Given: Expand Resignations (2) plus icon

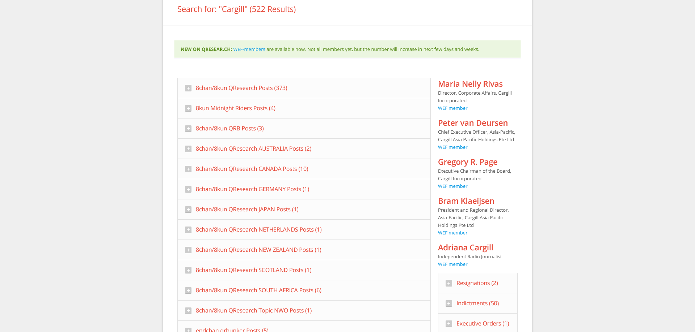Looking at the screenshot, I should click(x=449, y=283).
